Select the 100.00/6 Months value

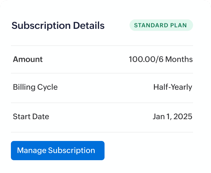pyautogui.click(x=161, y=59)
